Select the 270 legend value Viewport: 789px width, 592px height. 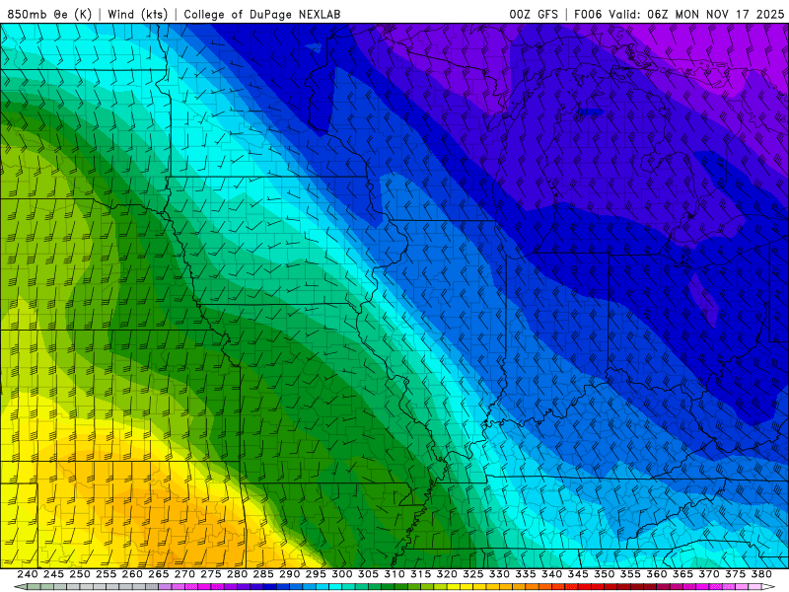184,574
